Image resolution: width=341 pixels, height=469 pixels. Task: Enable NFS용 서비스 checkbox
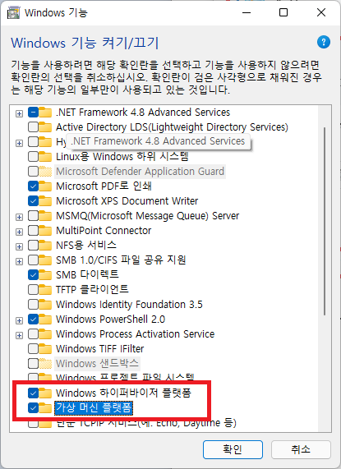coord(33,246)
